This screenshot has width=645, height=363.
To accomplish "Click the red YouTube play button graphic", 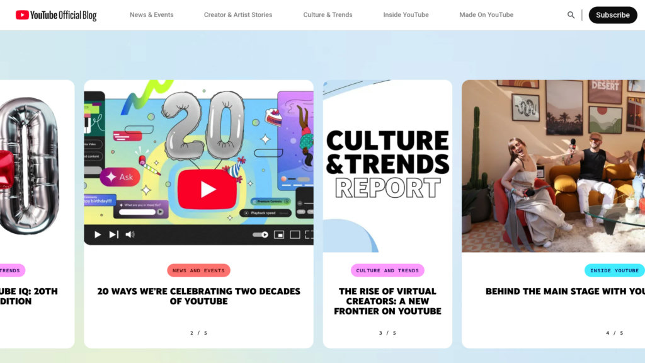I will [x=207, y=189].
